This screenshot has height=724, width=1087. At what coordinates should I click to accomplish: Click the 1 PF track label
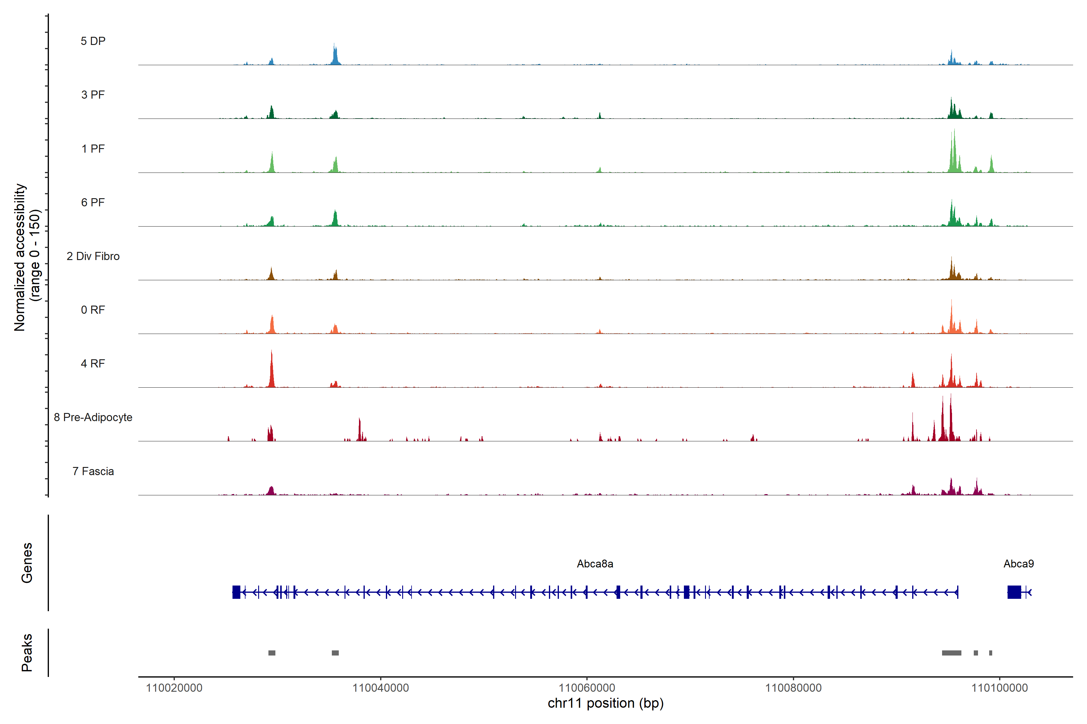click(x=93, y=149)
